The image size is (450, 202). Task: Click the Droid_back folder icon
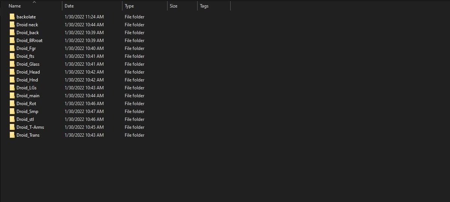(x=12, y=32)
